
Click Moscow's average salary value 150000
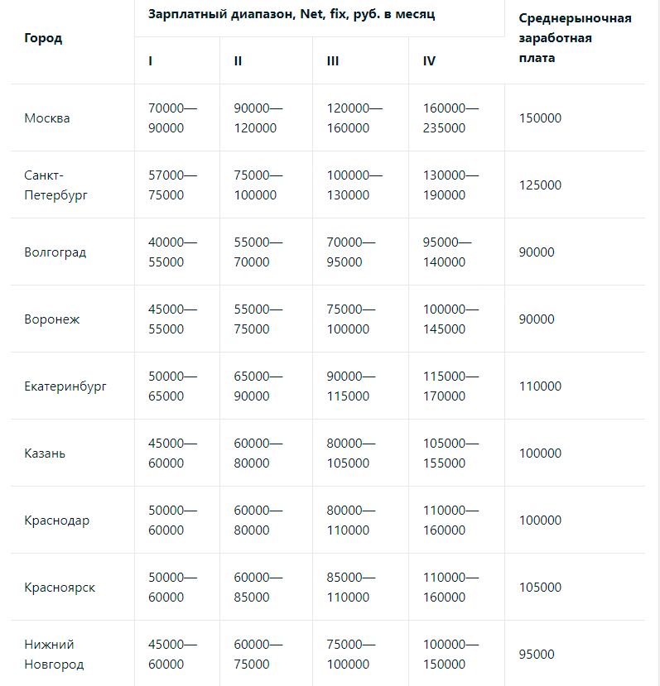[540, 118]
